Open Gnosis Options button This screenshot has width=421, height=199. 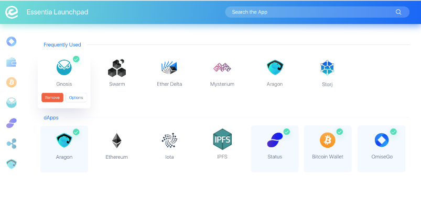(x=76, y=98)
